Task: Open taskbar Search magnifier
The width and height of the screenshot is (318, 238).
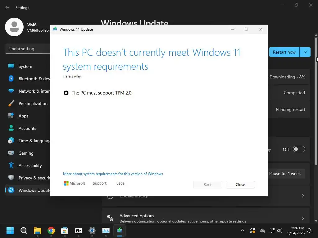Action: pyautogui.click(x=24, y=231)
